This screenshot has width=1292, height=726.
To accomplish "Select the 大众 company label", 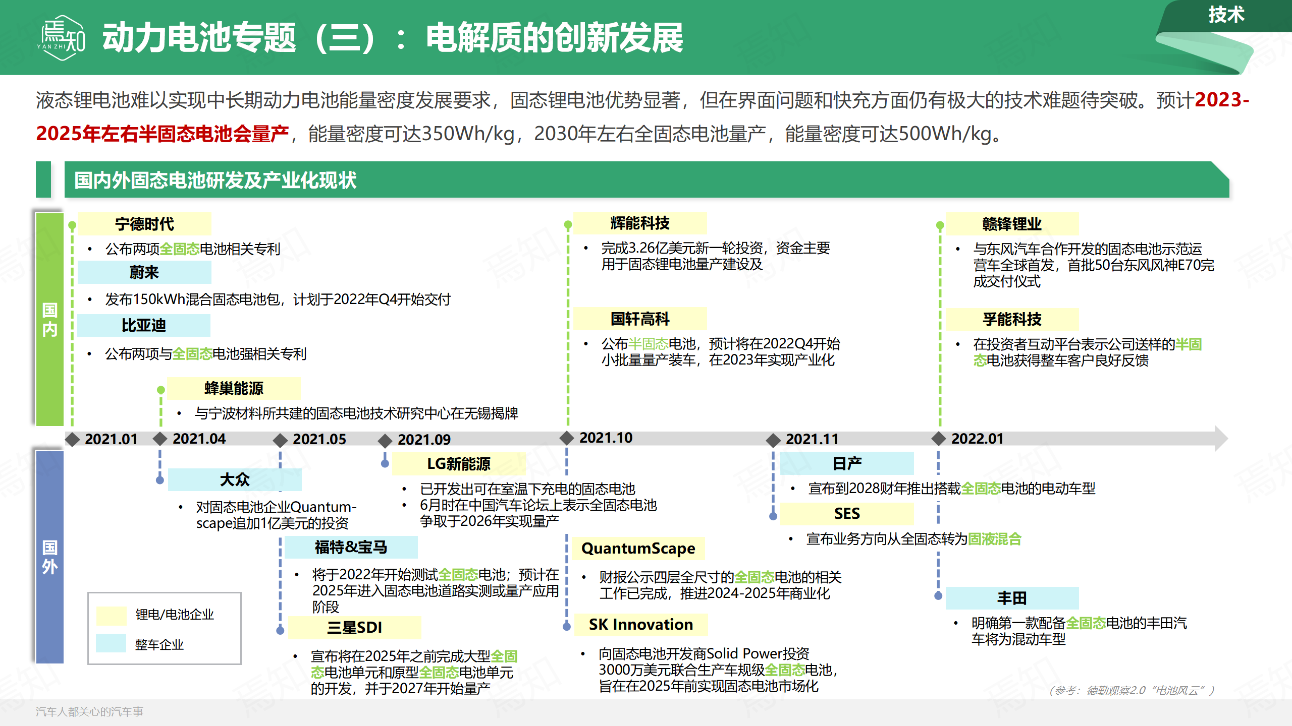I will 235,479.
